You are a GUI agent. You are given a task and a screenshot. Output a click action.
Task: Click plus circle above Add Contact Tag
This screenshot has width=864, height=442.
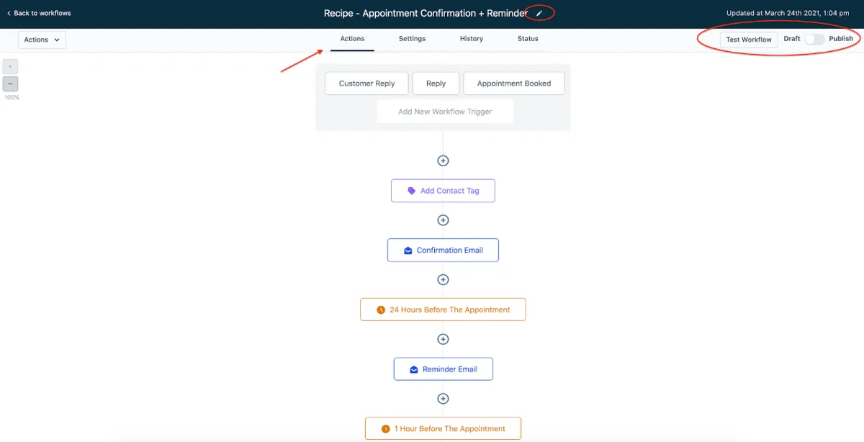point(443,161)
